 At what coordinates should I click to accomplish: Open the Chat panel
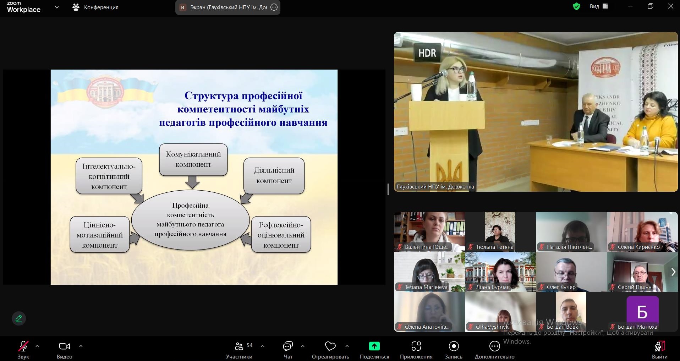coord(288,346)
